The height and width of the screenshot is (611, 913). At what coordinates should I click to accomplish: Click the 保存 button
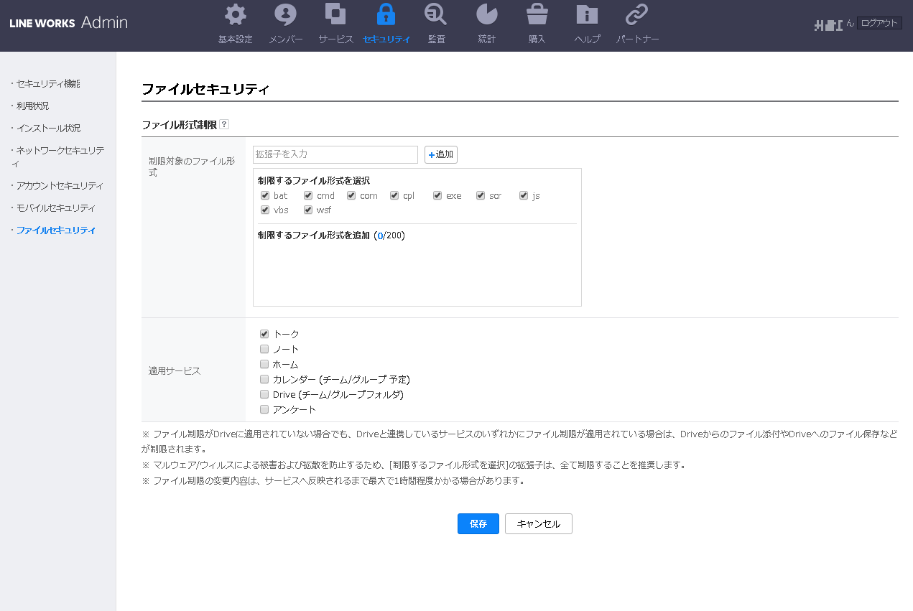tap(478, 523)
